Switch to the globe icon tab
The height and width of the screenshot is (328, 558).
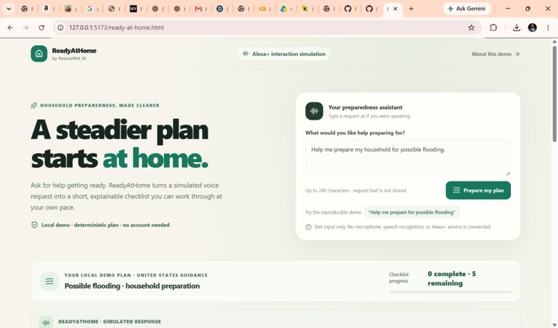coord(114,9)
